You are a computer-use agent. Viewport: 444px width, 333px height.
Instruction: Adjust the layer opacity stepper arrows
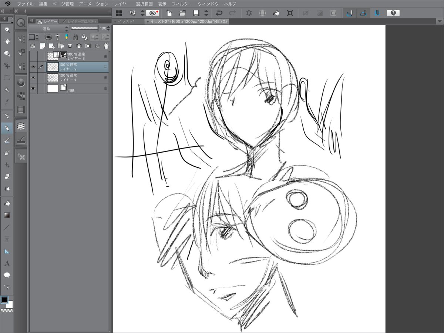(108, 29)
